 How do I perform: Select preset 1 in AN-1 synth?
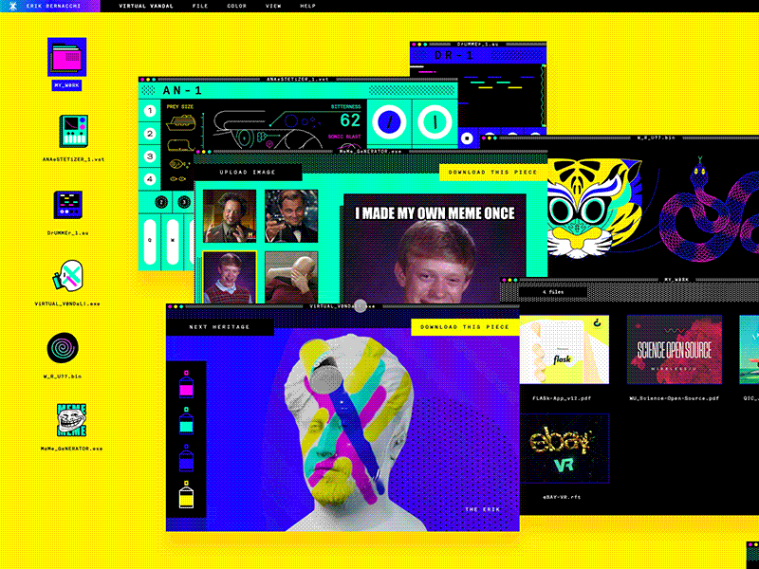tap(150, 111)
